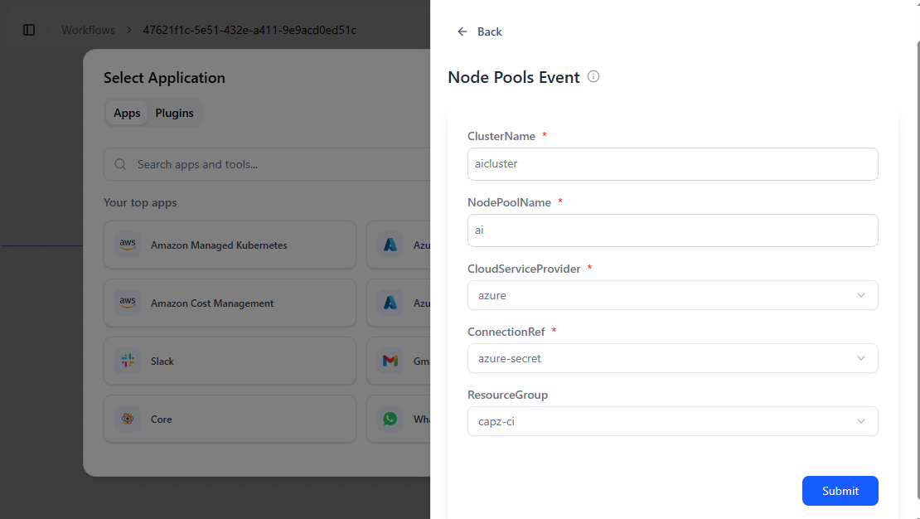The height and width of the screenshot is (519, 920).
Task: Focus the ClusterName input field
Action: [x=672, y=164]
